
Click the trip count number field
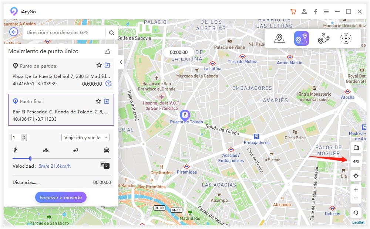click(x=16, y=137)
